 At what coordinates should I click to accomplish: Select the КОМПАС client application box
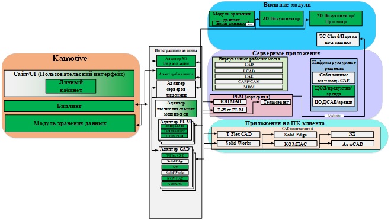pos(296,144)
